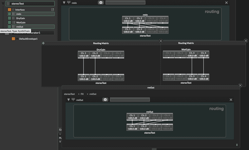Viewport: 249px width, 150px height.
Task: Click rmOut source Ch. 4 box
Action: pyautogui.click(x=167, y=117)
